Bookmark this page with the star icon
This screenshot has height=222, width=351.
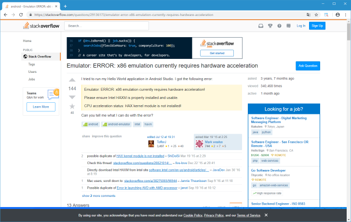click(x=316, y=15)
